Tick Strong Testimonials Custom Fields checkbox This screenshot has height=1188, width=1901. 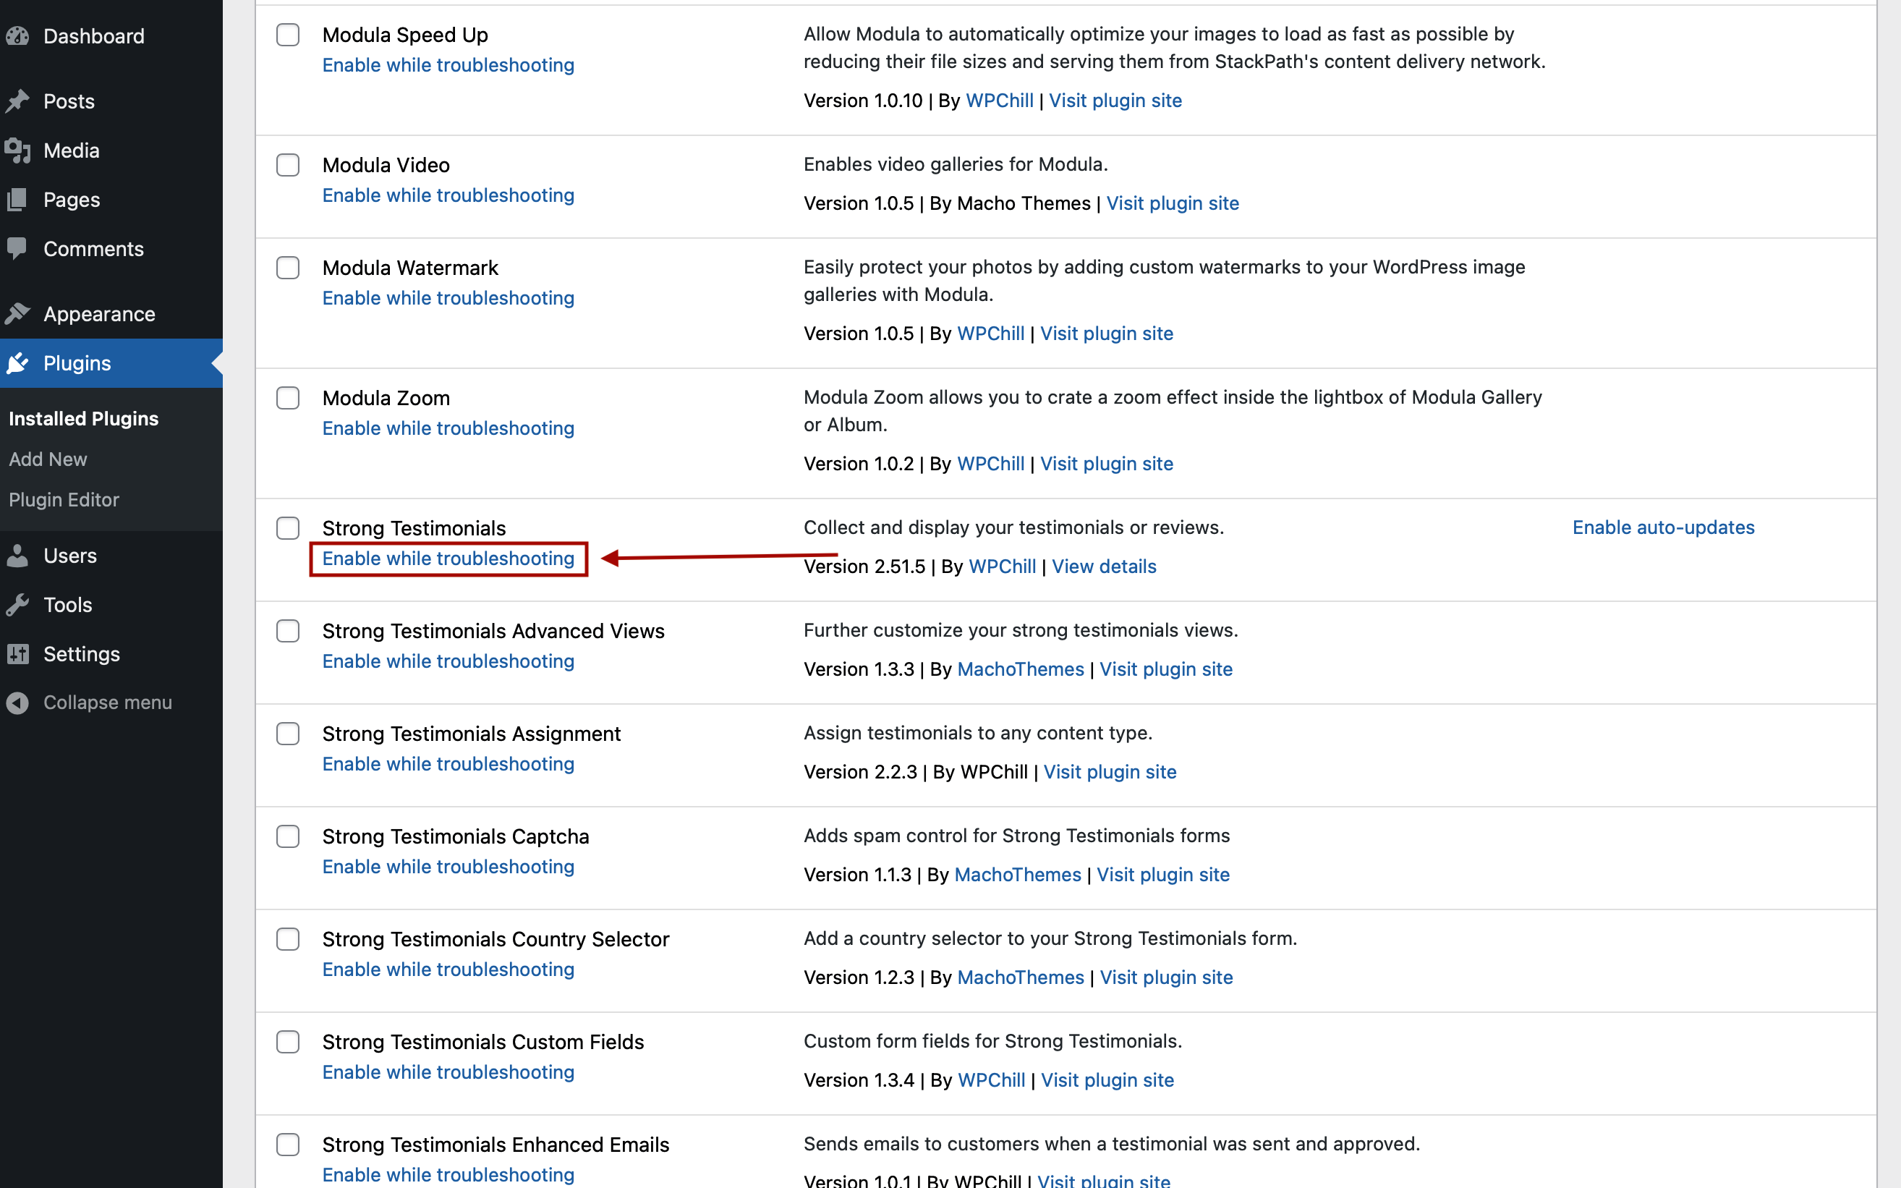289,1042
